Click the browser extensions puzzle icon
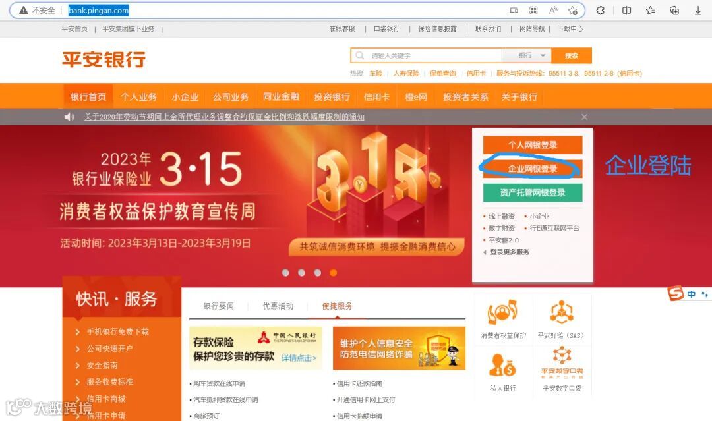This screenshot has width=712, height=421. 601,10
